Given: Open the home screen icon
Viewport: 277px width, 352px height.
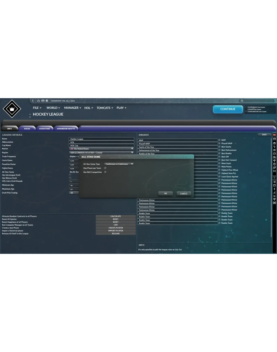Looking at the screenshot, I should pos(39,101).
